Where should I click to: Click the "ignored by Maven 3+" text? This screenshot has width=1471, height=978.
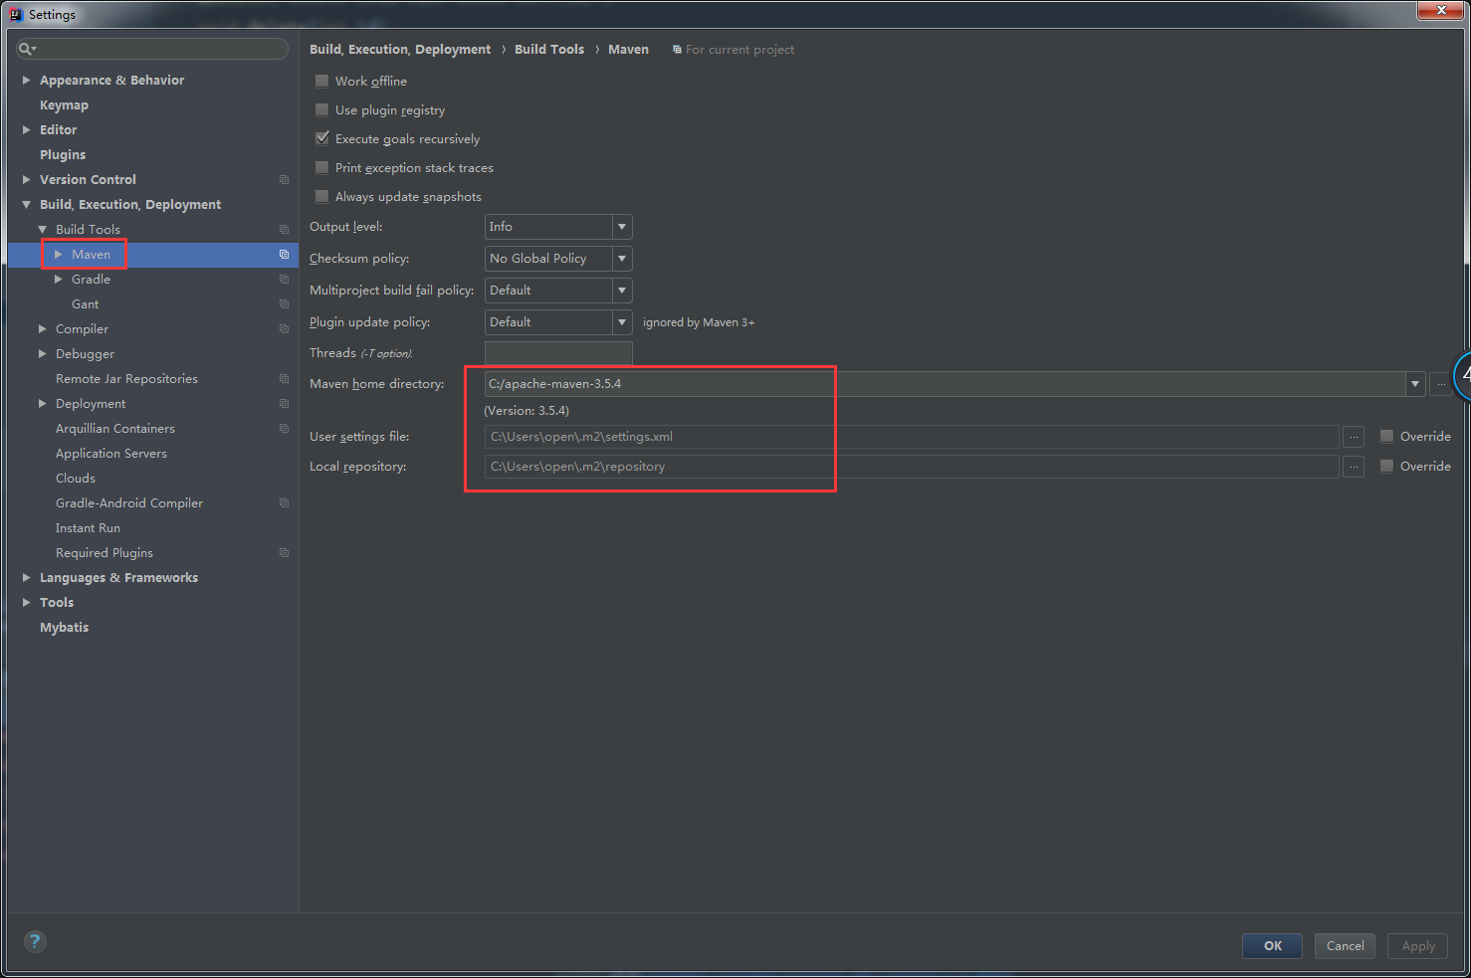(699, 322)
